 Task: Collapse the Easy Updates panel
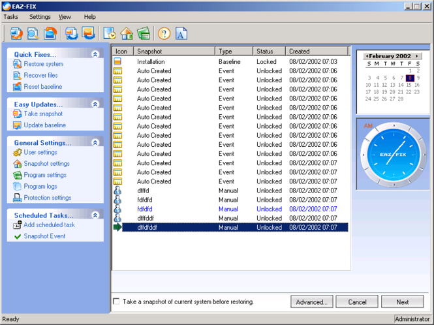pyautogui.click(x=95, y=104)
